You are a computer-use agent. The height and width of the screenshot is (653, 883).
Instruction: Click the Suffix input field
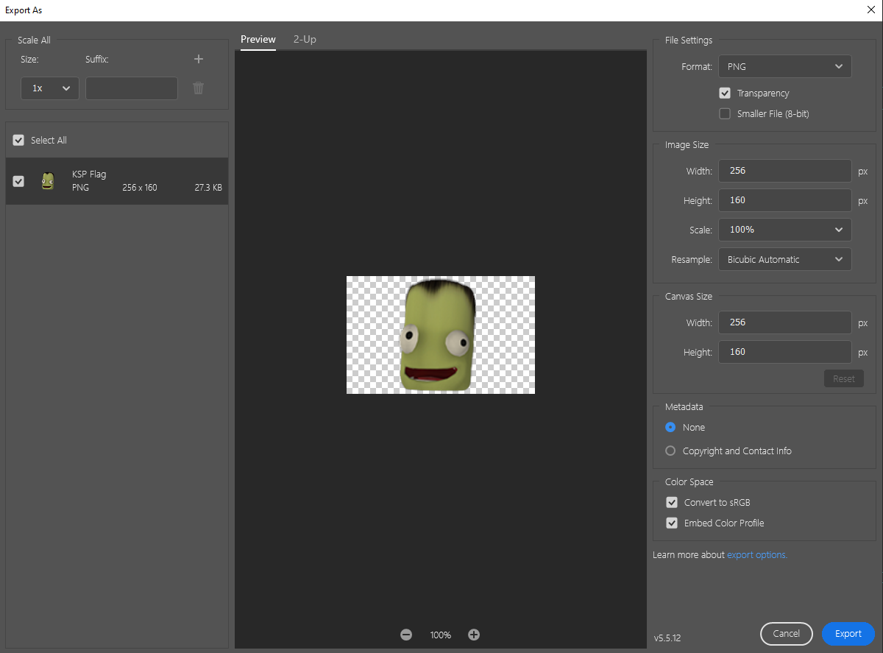click(132, 88)
